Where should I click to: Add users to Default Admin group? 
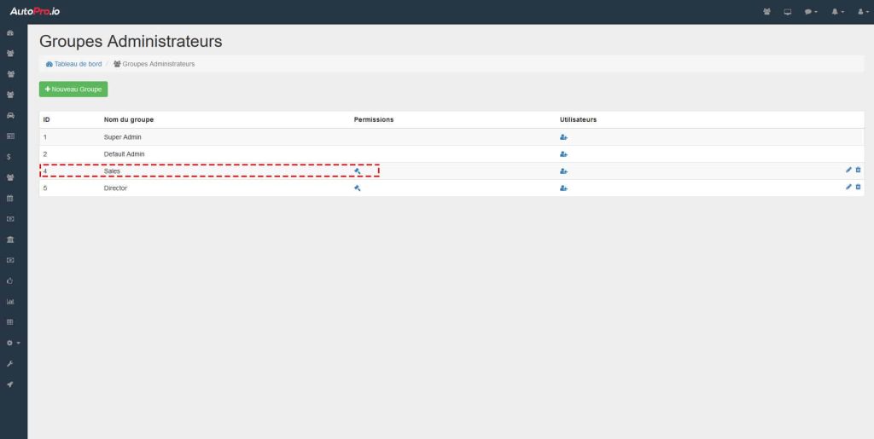pyautogui.click(x=563, y=154)
